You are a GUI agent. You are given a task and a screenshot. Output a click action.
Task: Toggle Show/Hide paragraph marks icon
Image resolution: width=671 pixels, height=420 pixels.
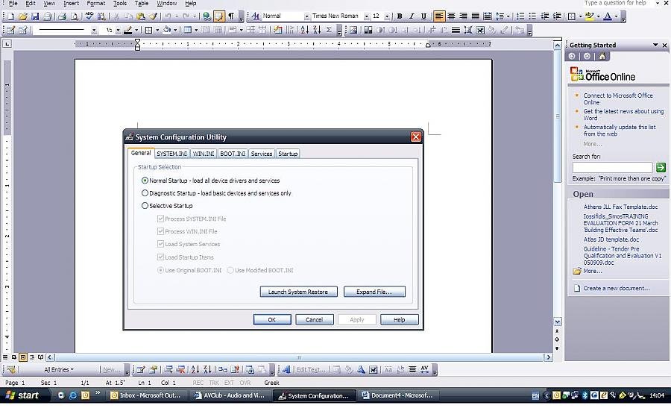[x=231, y=16]
